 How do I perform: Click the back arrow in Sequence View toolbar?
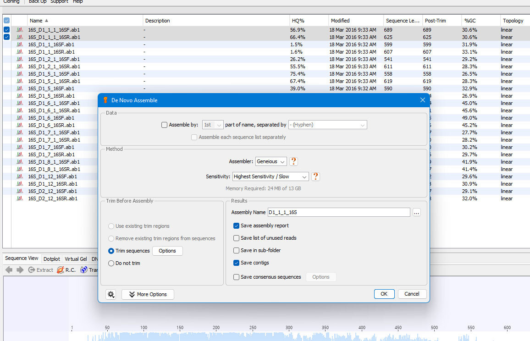click(x=9, y=269)
